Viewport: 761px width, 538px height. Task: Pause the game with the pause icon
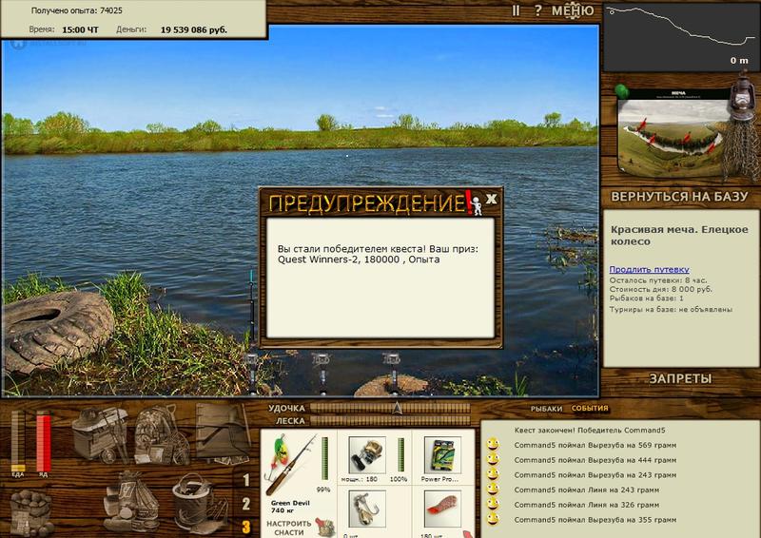(516, 10)
